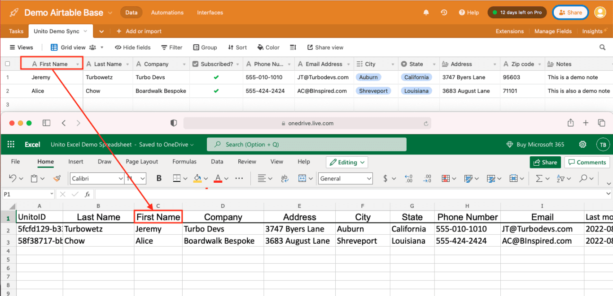613x296 pixels.
Task: Click Paste clipboard icon in Excel
Action: 34,178
